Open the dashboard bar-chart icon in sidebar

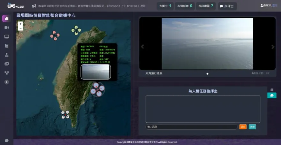(6, 19)
